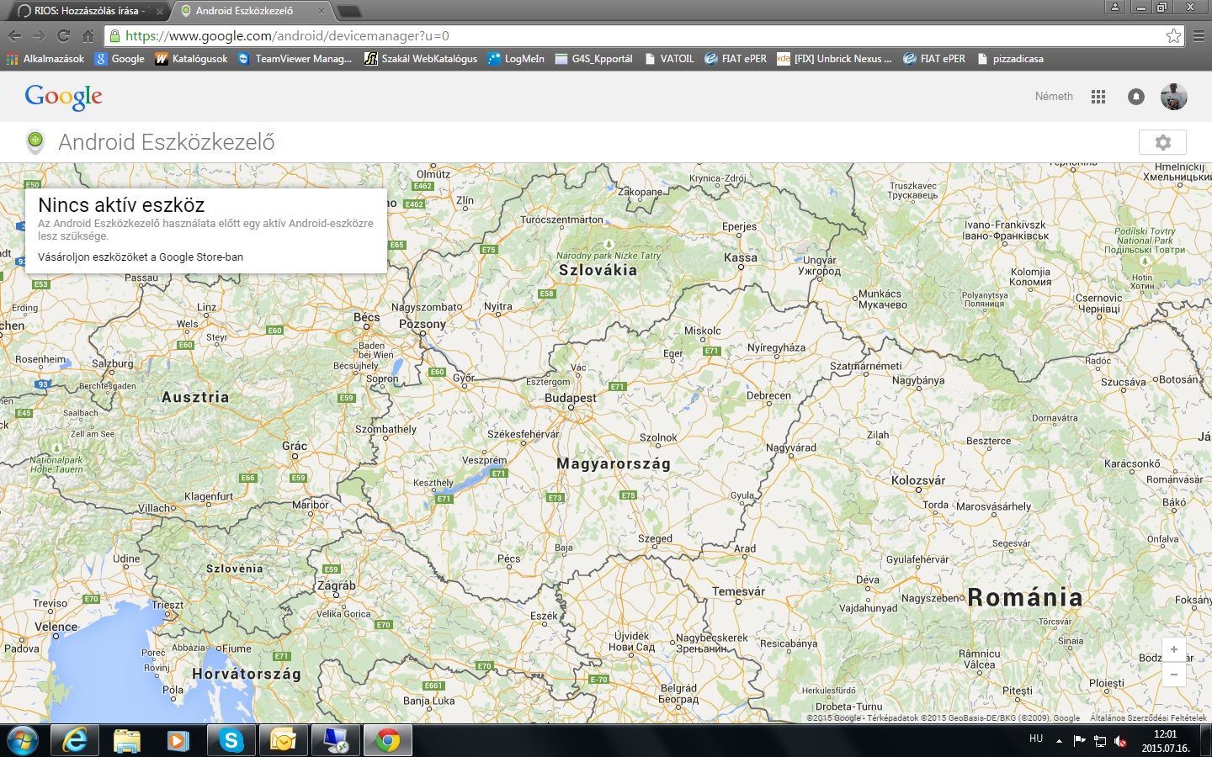1212x757 pixels.
Task: Click Budapest on the map
Action: click(x=570, y=398)
